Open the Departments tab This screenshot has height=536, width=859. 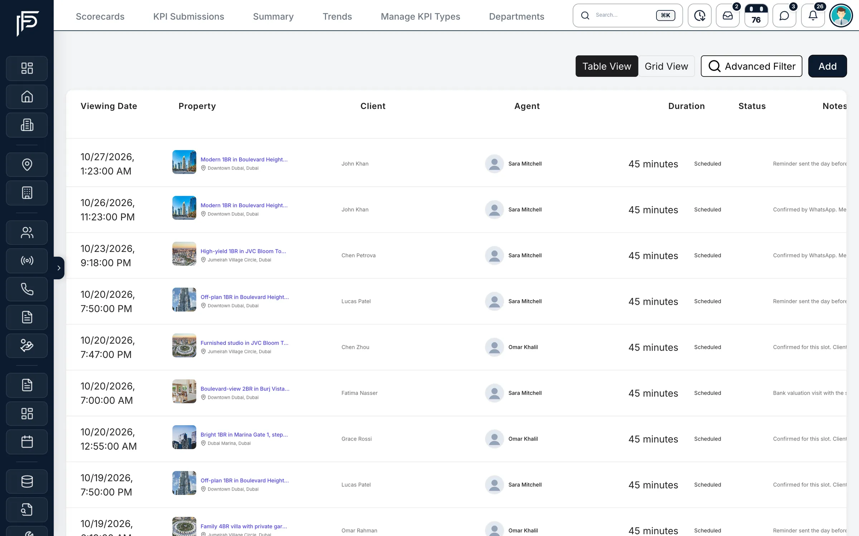516,16
